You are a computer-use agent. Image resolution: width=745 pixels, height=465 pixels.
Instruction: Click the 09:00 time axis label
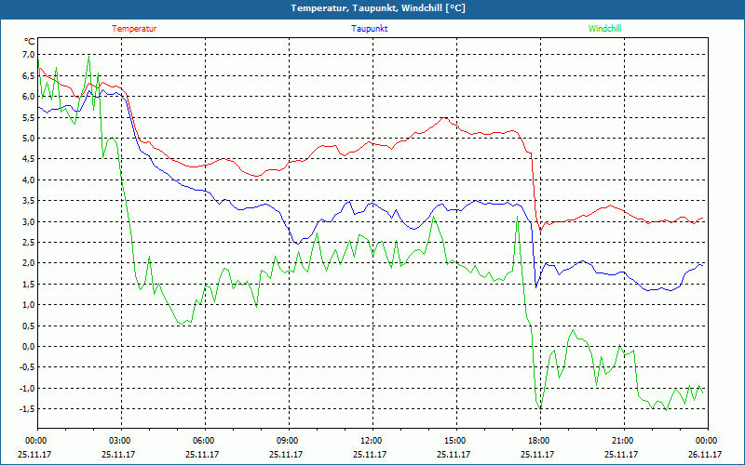pos(287,441)
